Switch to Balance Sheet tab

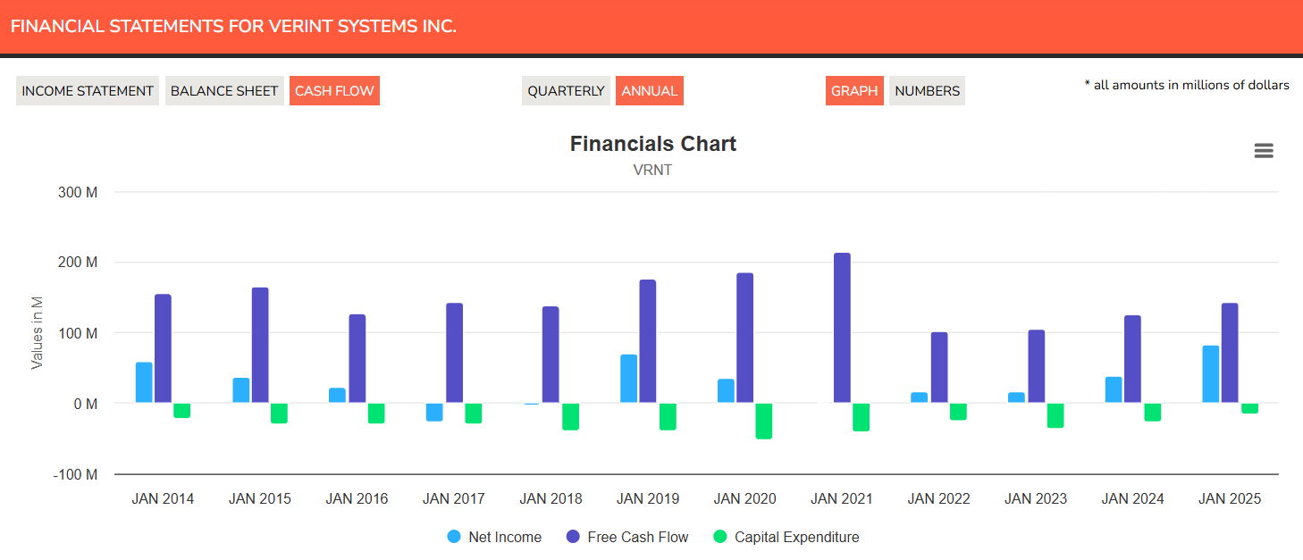[224, 91]
